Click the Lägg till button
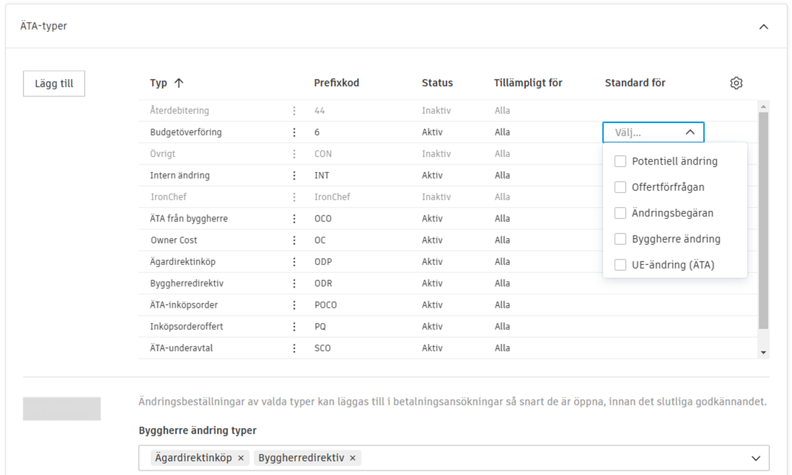The width and height of the screenshot is (792, 475). [54, 84]
